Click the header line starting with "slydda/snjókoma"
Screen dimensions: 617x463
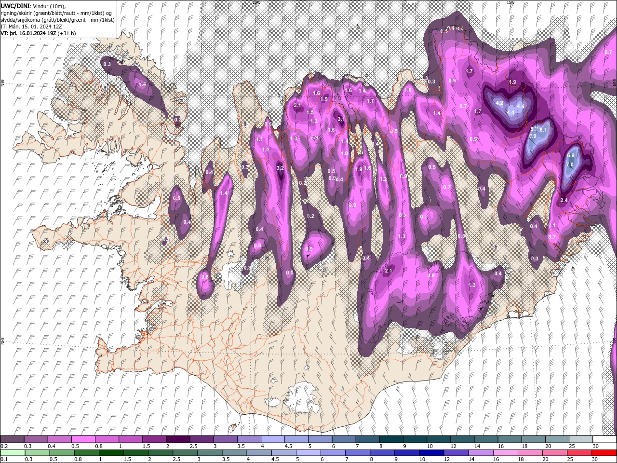(58, 20)
